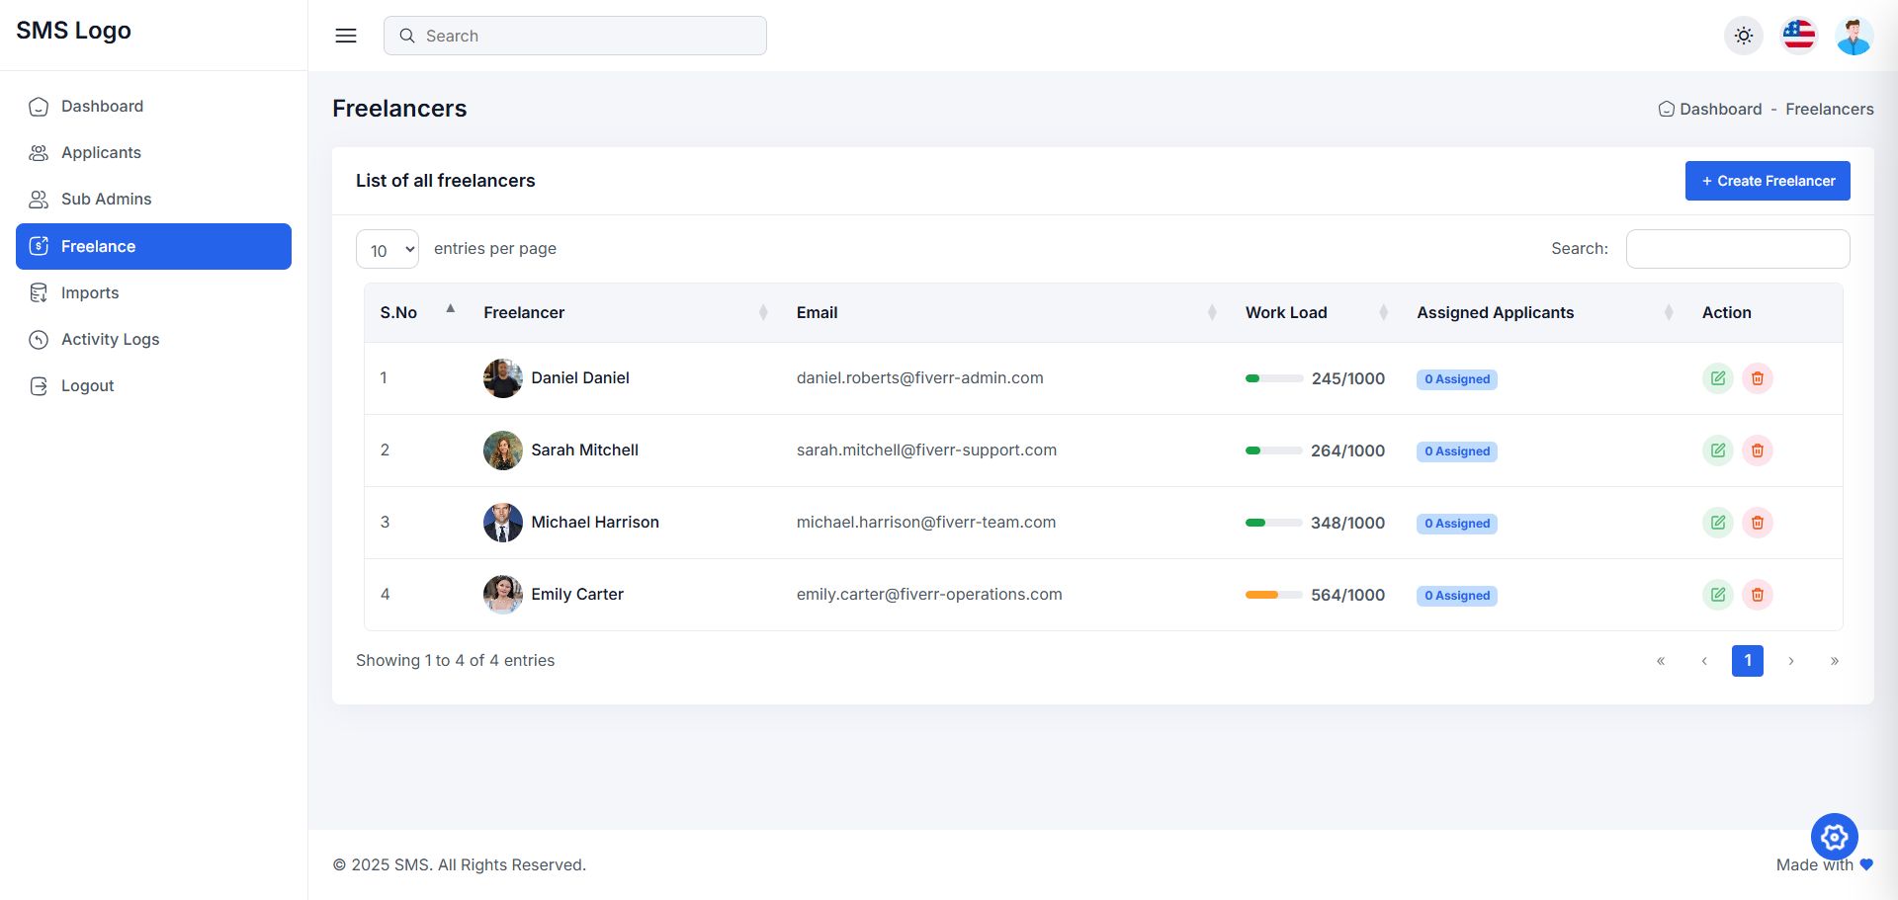1898x900 pixels.
Task: Open the US flag language selector
Action: coord(1799,36)
